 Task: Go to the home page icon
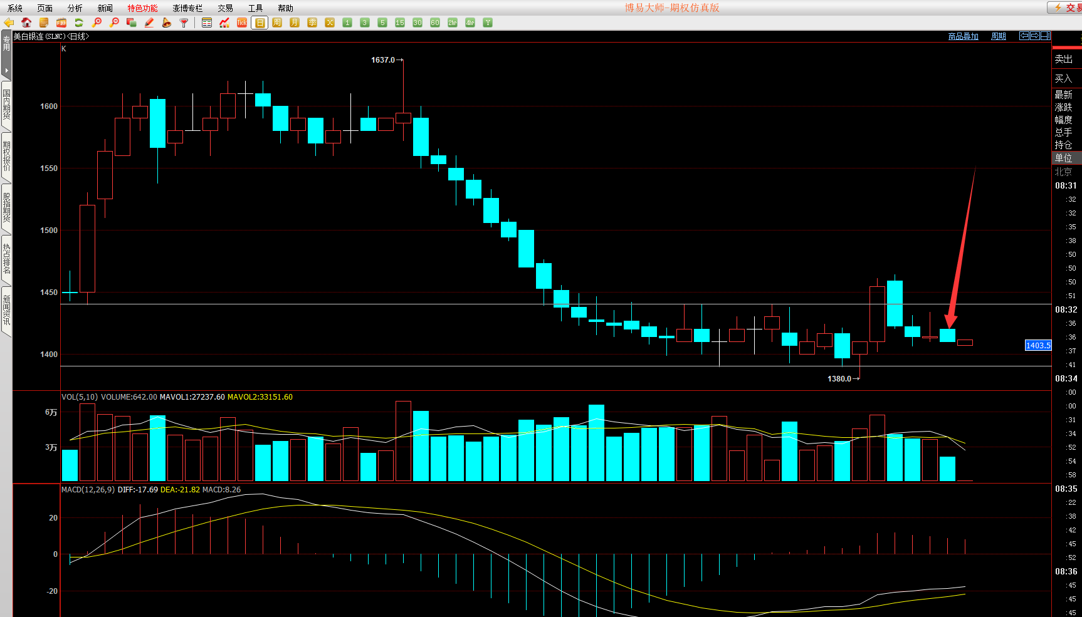click(x=26, y=23)
